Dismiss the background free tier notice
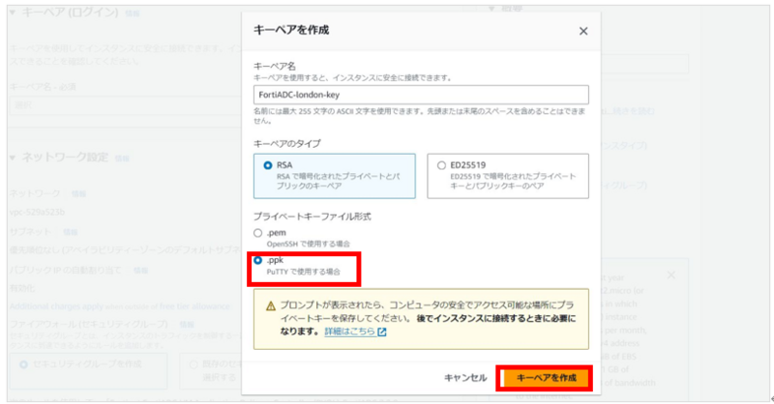The width and height of the screenshot is (774, 404). click(x=671, y=274)
